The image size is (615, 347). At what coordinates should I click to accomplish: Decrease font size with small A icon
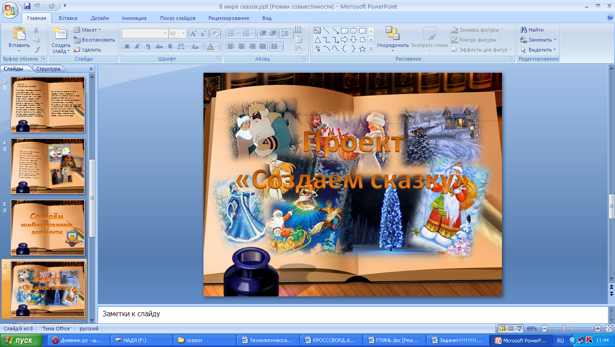point(203,33)
